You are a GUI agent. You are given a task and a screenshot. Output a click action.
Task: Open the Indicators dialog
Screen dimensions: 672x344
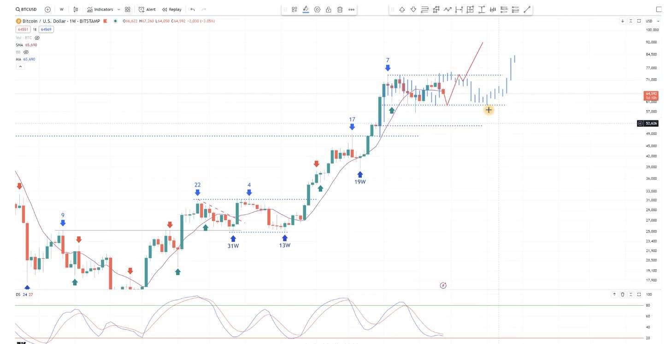pyautogui.click(x=100, y=9)
